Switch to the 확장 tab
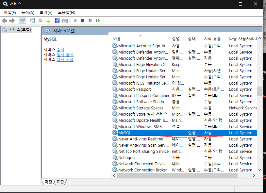Image resolution: width=266 pixels, height=193 pixels. pos(48,182)
